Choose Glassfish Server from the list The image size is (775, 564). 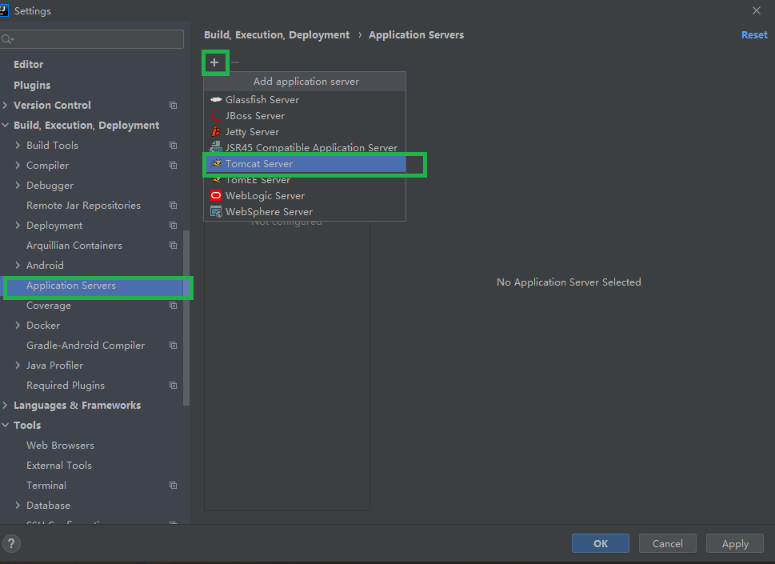[305, 100]
